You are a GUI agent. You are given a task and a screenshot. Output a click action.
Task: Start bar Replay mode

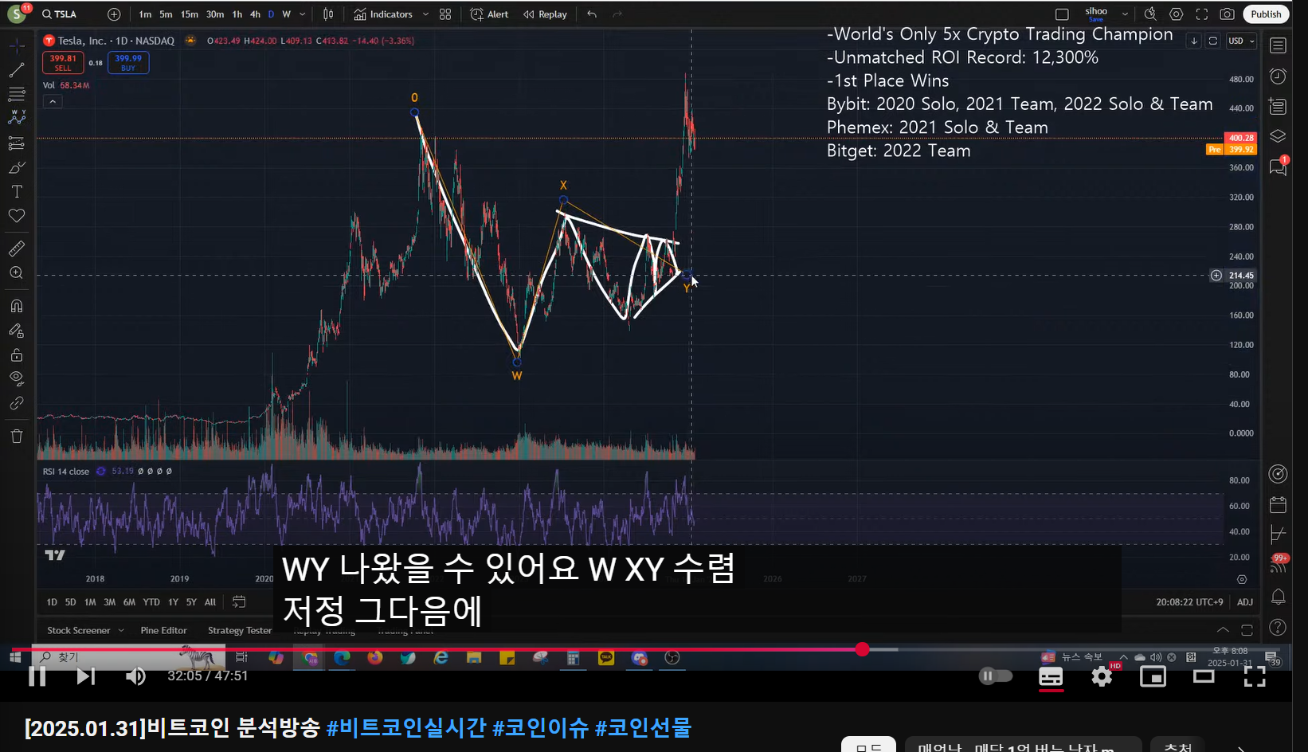point(546,14)
